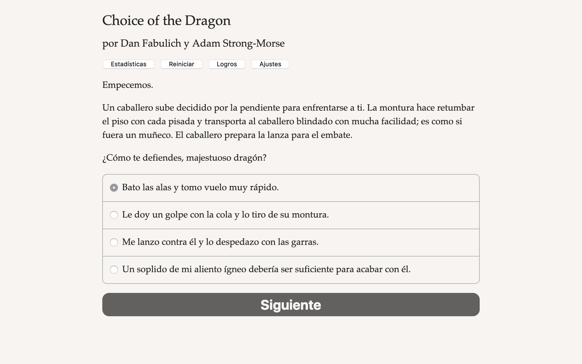This screenshot has width=582, height=364.
Task: Pick the fiery breath radio button
Action: (x=114, y=270)
